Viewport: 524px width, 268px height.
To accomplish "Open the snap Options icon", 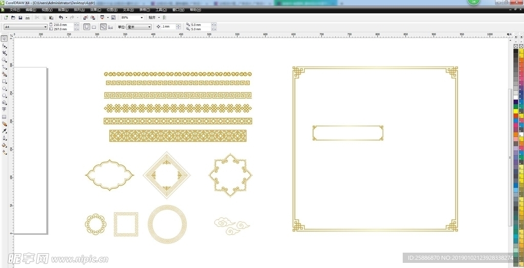I will (164, 17).
